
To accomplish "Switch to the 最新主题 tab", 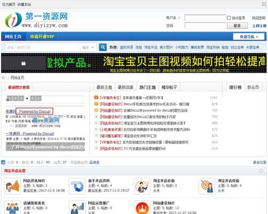I will point(104,87).
